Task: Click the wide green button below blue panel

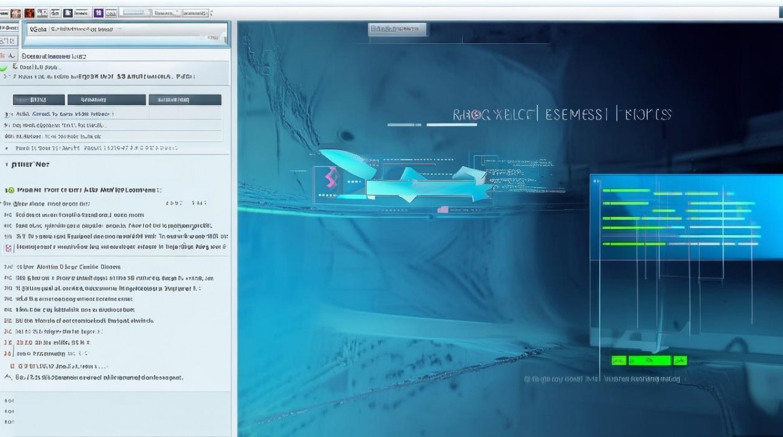Action: [648, 361]
